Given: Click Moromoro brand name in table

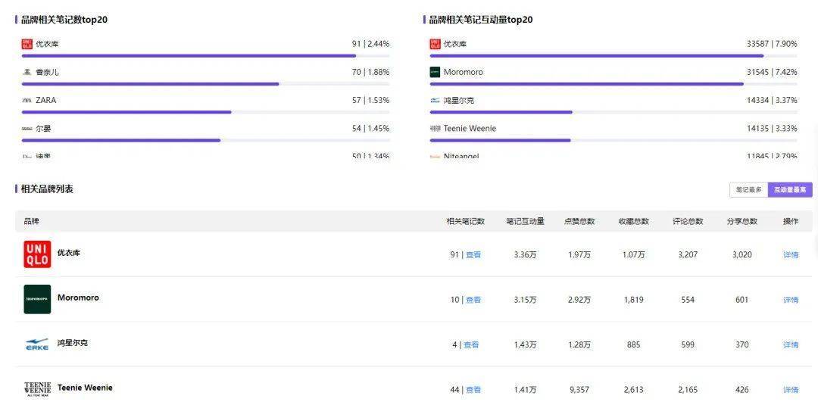Looking at the screenshot, I should (78, 298).
